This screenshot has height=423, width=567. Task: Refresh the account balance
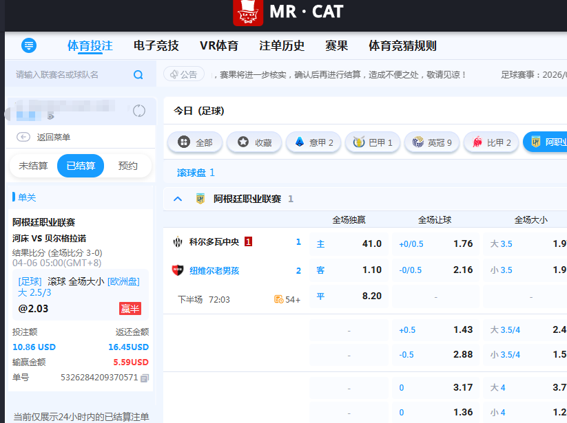coord(139,111)
